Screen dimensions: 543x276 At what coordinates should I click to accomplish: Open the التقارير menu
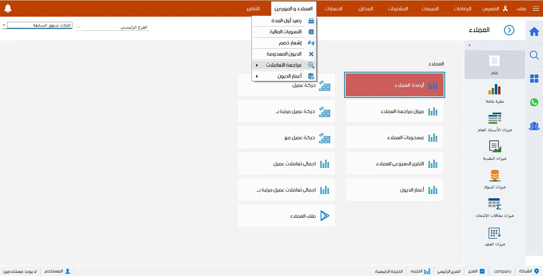(253, 8)
